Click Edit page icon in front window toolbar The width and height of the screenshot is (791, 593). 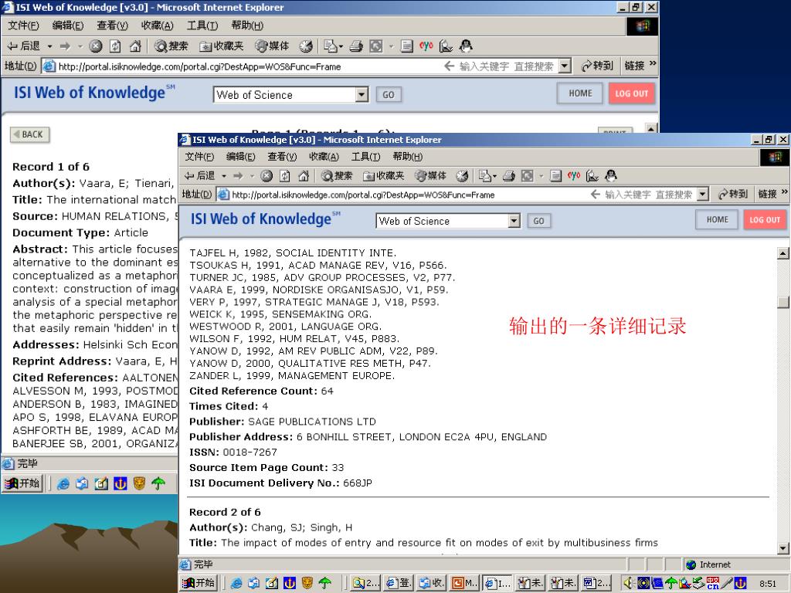point(527,175)
